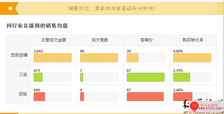Click the green 67 三钻 customer-price bar
Image resolution: width=224 pixels, height=114 pixels.
[x=146, y=77]
